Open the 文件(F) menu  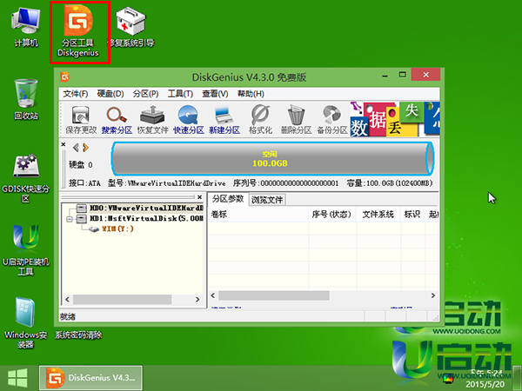pos(76,94)
